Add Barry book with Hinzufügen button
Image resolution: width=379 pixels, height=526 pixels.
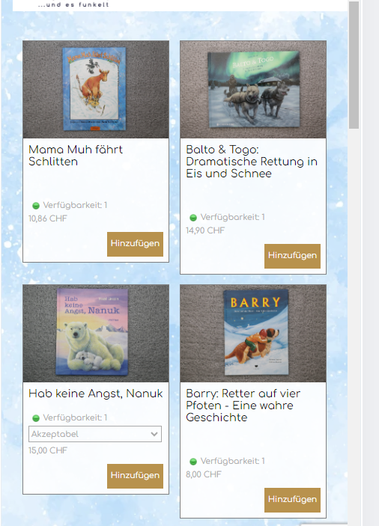point(292,500)
